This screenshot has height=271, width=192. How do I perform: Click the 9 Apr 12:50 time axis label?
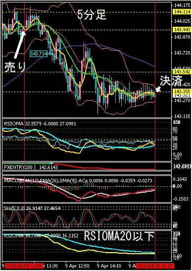click(x=77, y=266)
